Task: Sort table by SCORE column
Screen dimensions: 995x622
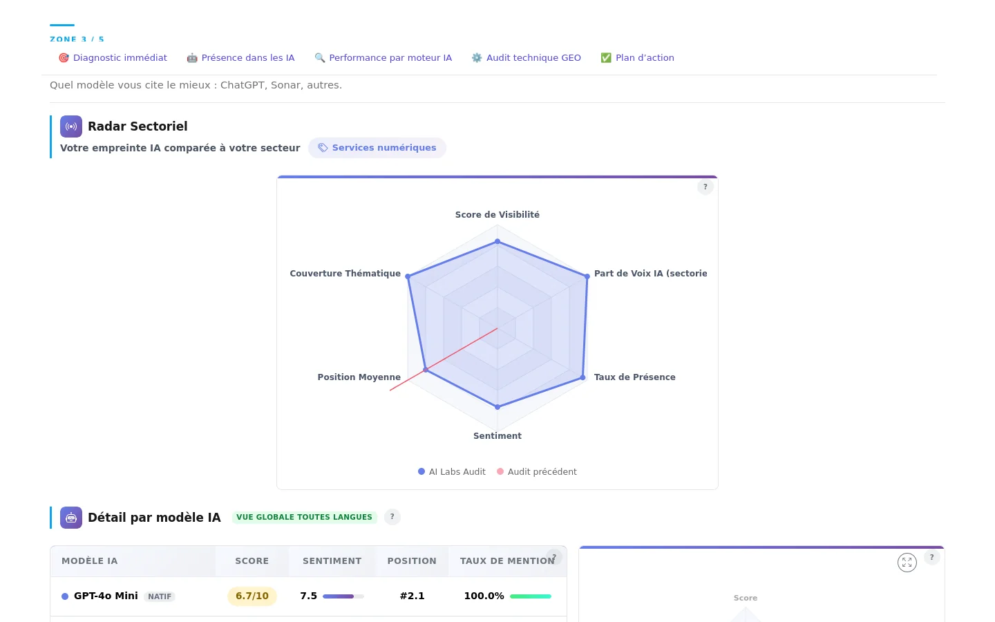Action: click(252, 561)
